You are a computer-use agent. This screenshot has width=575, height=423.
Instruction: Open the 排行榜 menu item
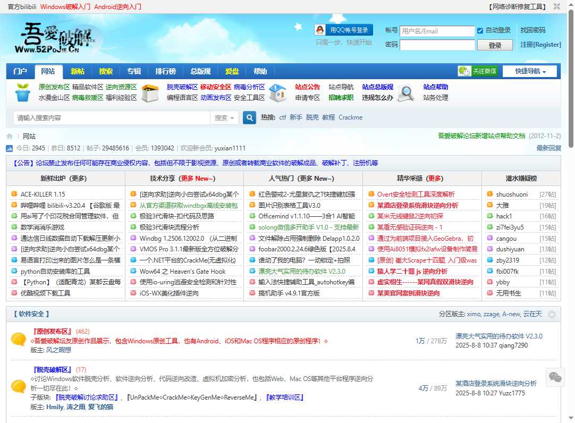[165, 71]
